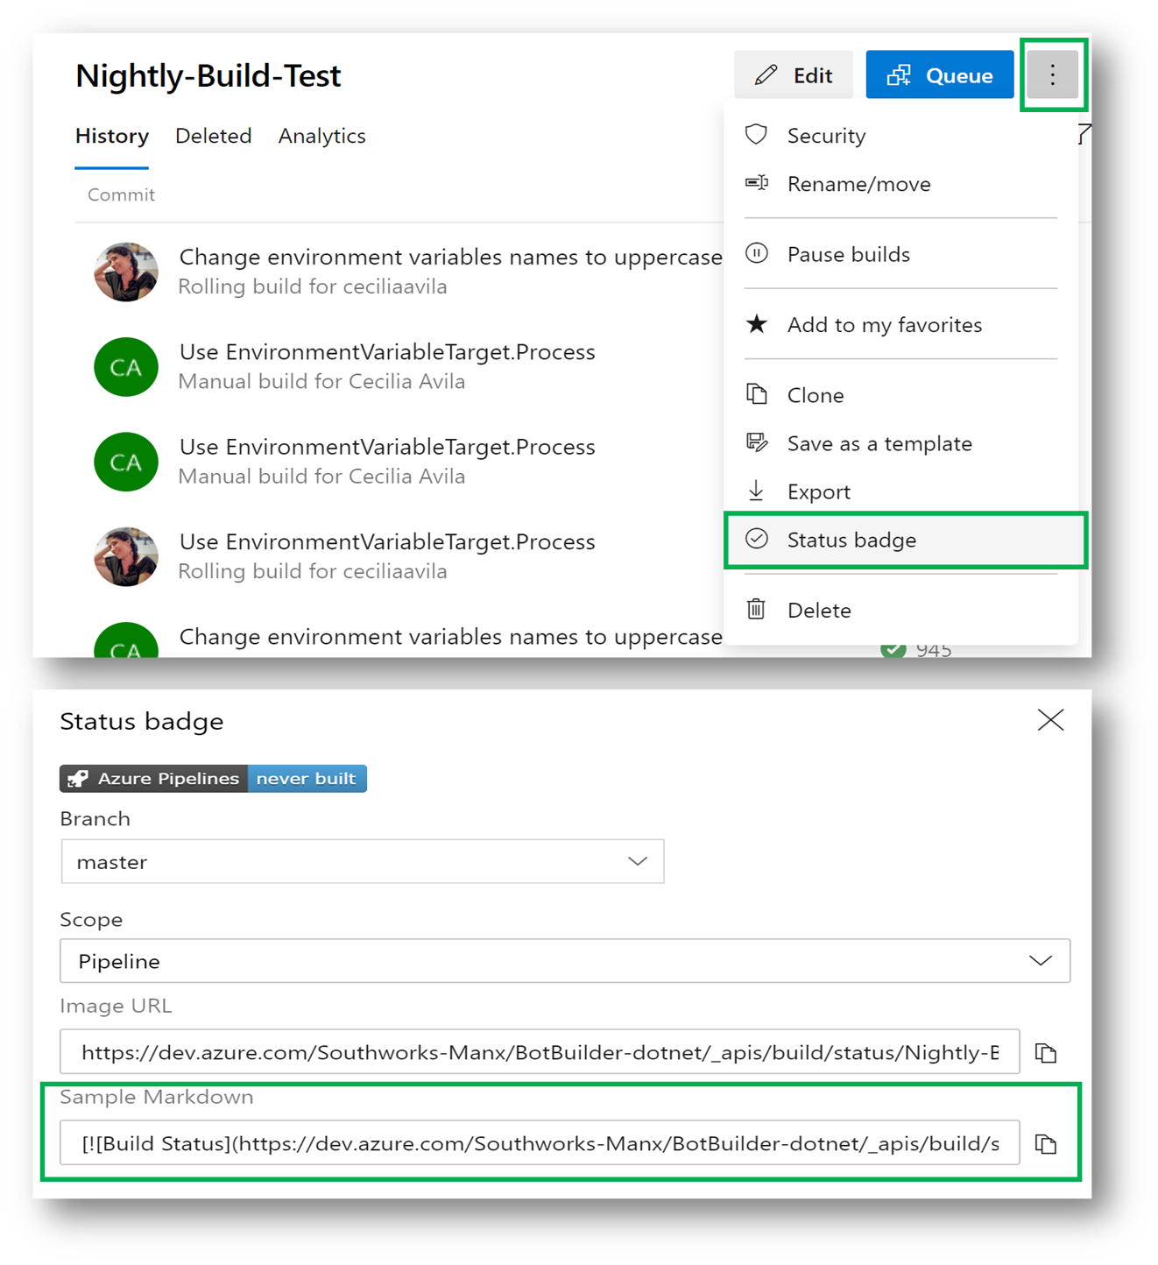
Task: Click the Delete trash icon
Action: point(756,609)
